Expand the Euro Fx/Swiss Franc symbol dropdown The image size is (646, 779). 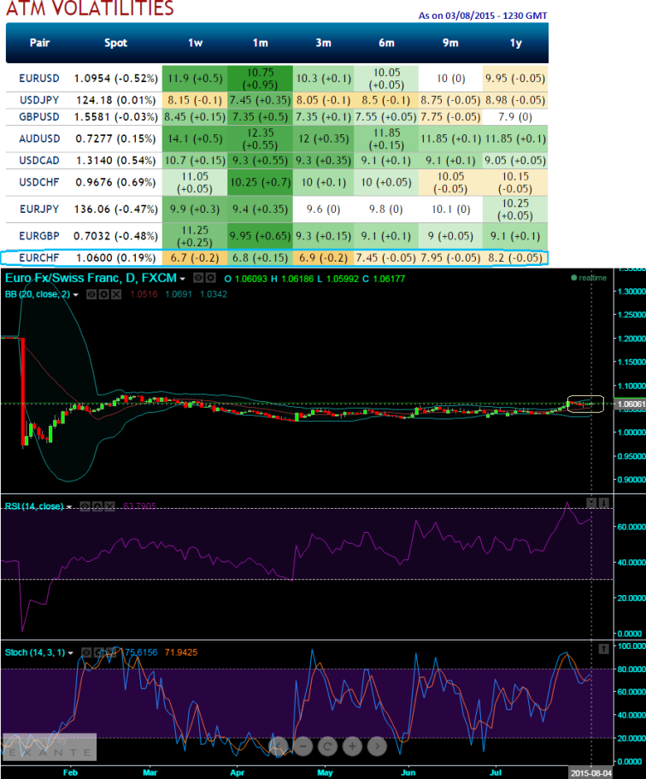[x=183, y=278]
